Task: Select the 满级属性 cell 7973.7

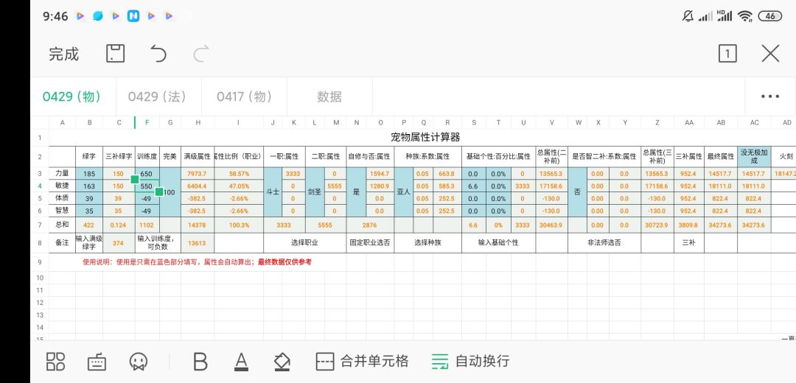Action: point(197,174)
